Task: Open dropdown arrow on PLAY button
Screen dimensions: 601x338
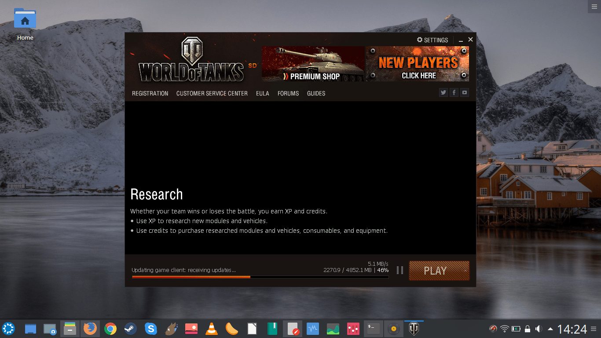Action: 465,270
